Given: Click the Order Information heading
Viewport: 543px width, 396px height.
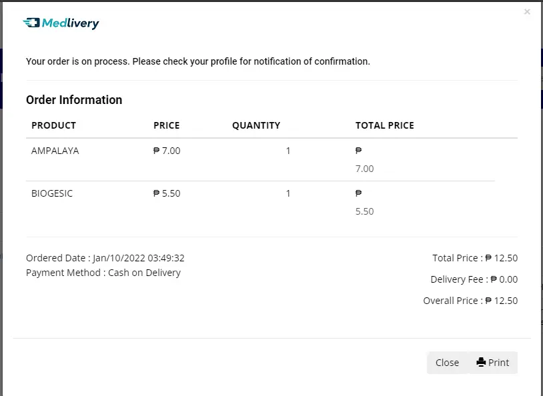Looking at the screenshot, I should point(74,100).
